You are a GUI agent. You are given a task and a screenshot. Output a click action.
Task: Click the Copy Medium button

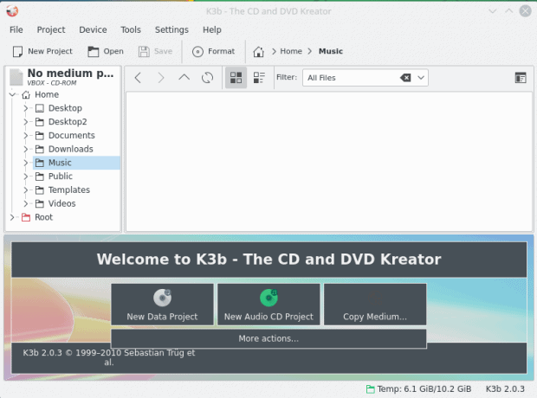(x=375, y=305)
